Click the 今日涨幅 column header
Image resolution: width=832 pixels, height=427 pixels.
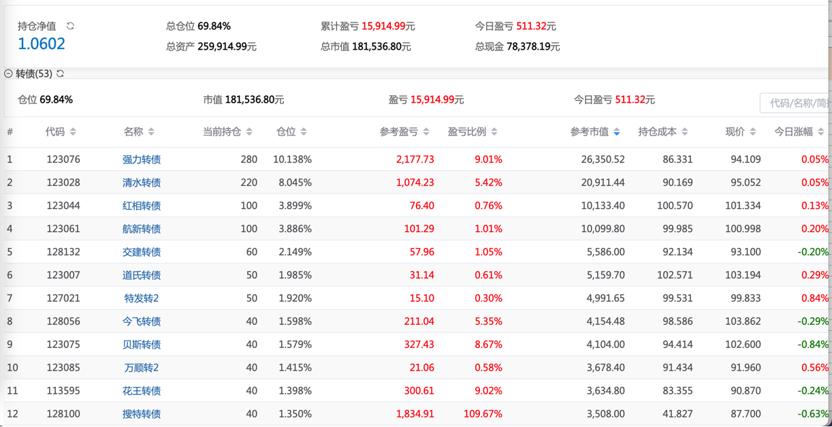click(794, 131)
